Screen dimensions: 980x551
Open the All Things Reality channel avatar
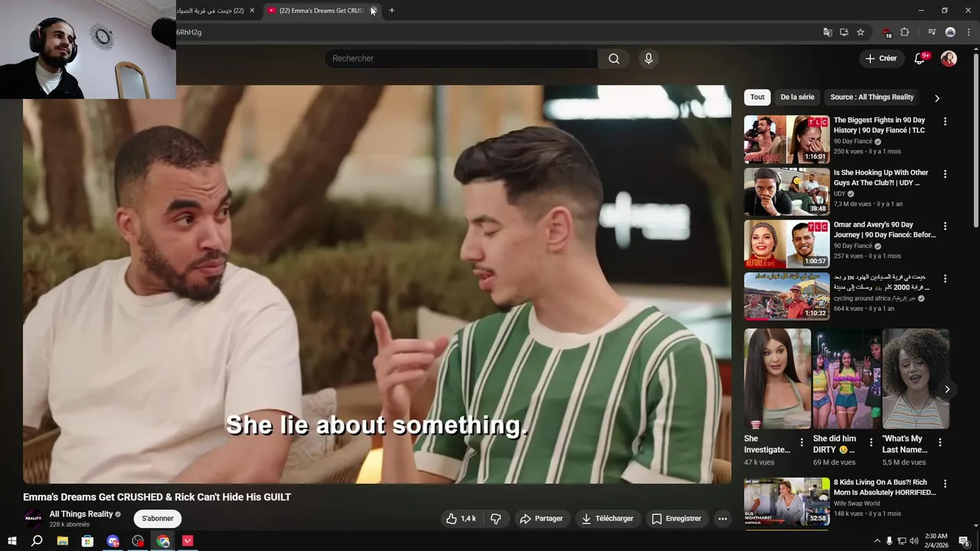(x=33, y=519)
